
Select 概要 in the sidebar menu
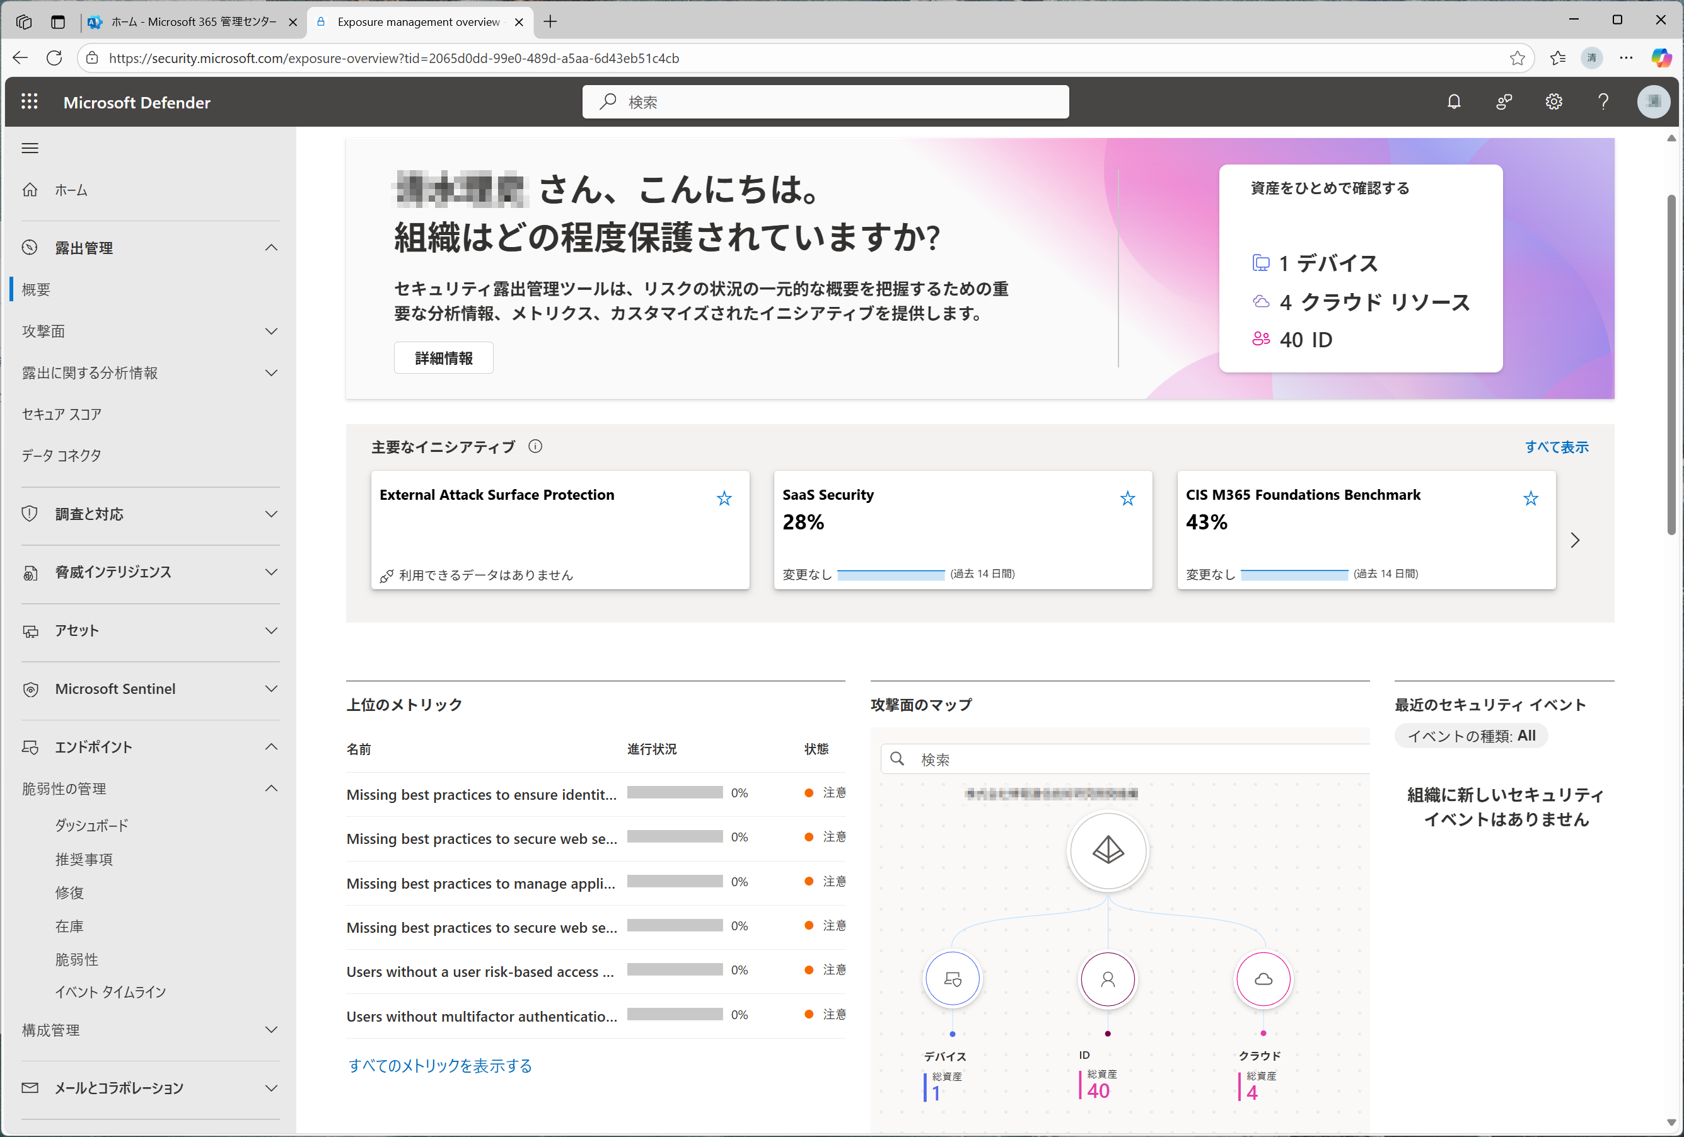[35, 290]
